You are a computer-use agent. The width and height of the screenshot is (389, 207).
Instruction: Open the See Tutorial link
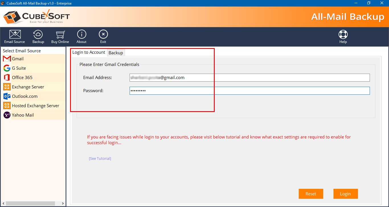tap(100, 159)
